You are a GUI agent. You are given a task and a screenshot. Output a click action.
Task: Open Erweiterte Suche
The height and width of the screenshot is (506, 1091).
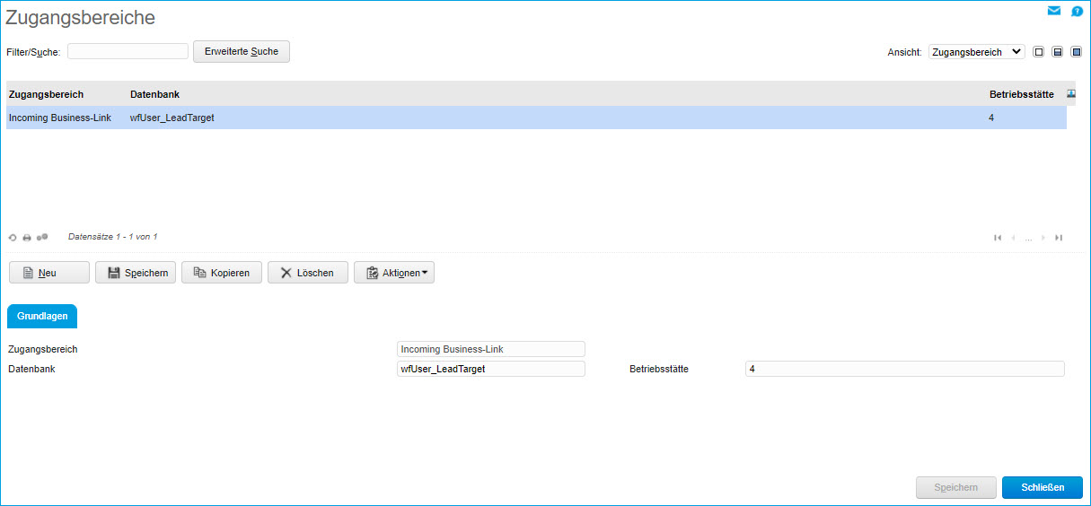click(242, 51)
